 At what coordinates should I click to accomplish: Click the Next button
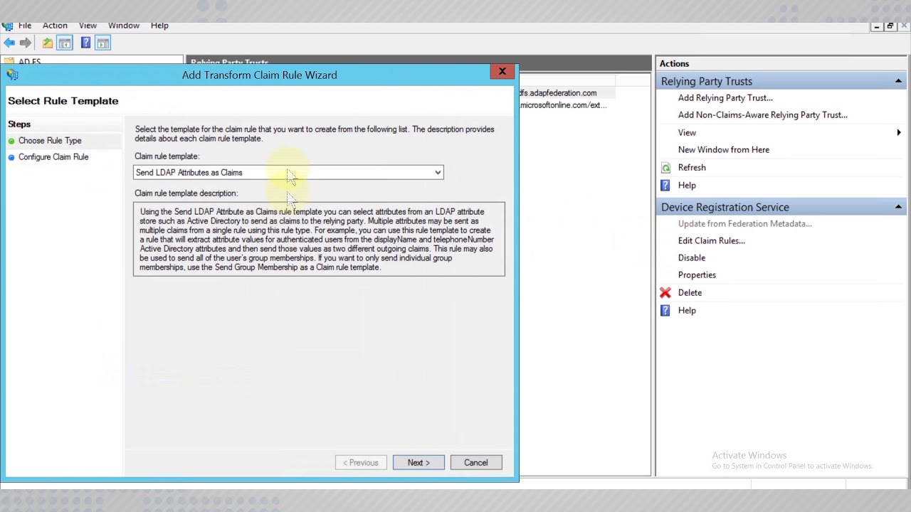[418, 463]
